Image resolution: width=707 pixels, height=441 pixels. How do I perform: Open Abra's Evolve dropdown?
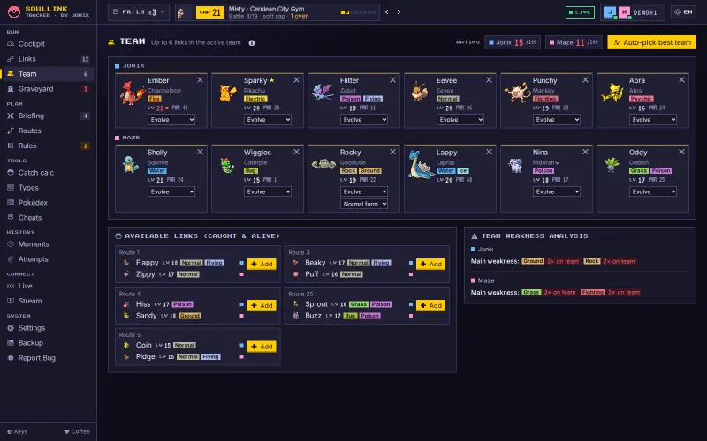point(653,120)
